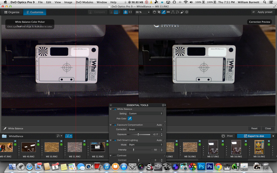Adjust the Contrast slider handle
277x173 pixels.
(x=139, y=160)
